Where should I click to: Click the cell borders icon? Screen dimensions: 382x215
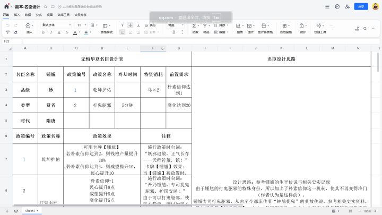coord(92,25)
